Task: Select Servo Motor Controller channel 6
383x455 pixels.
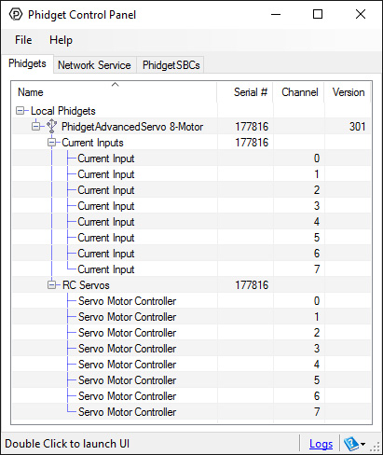Action: 192,396
